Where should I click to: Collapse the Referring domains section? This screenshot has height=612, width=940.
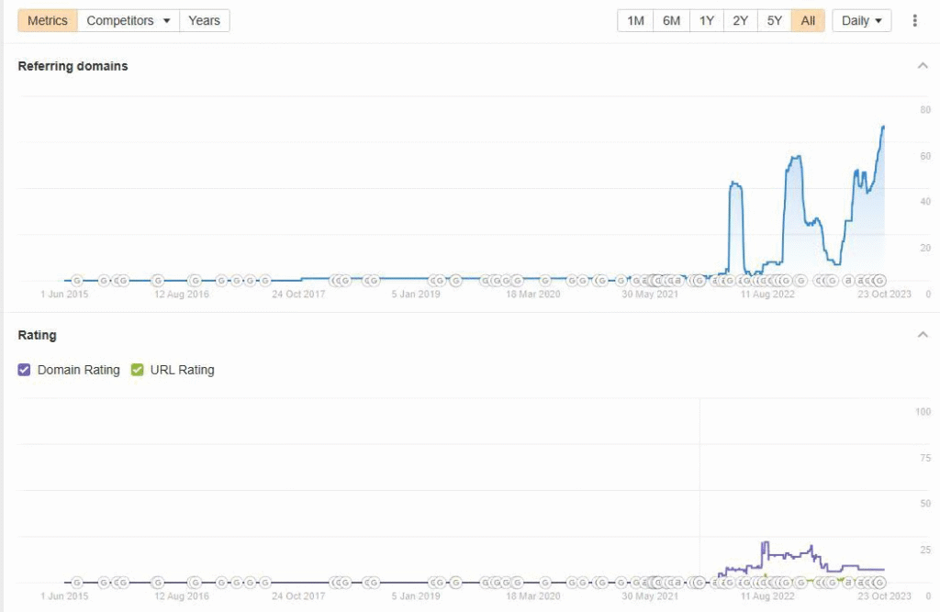click(x=922, y=66)
